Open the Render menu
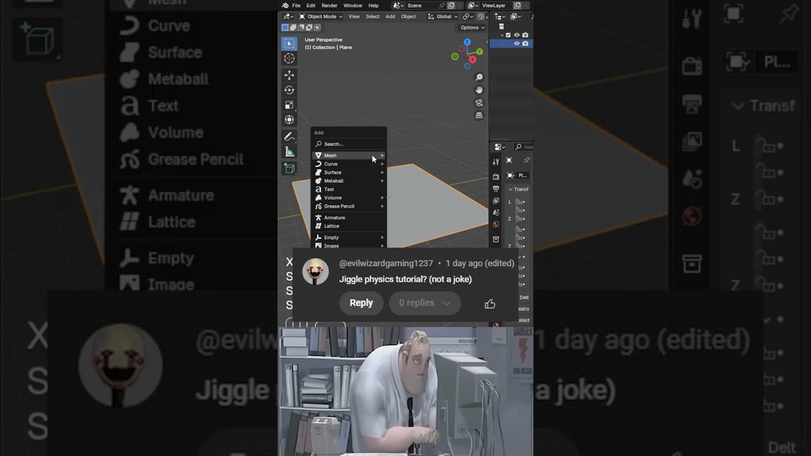 click(329, 6)
